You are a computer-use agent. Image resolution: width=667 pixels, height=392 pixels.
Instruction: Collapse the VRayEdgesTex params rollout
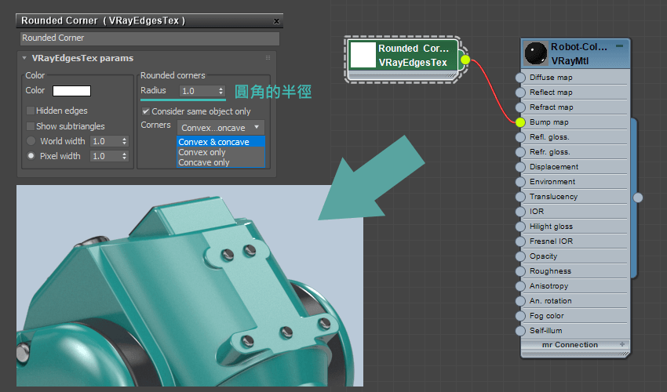[x=24, y=58]
